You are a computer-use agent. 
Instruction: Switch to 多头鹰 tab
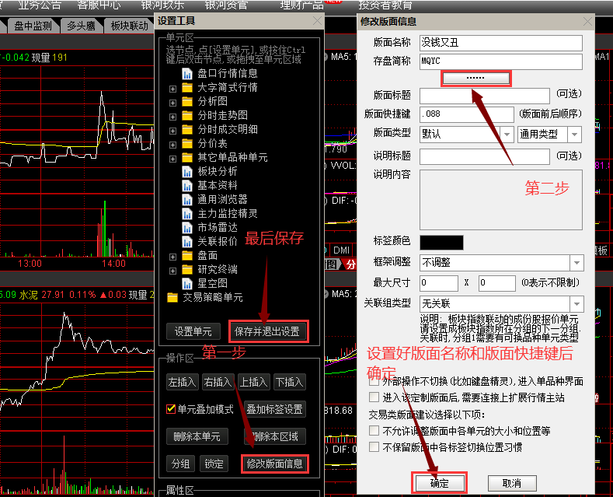[81, 26]
